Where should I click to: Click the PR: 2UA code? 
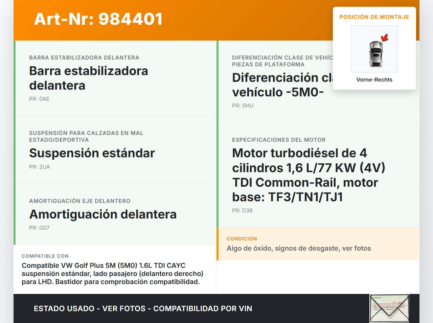40,167
